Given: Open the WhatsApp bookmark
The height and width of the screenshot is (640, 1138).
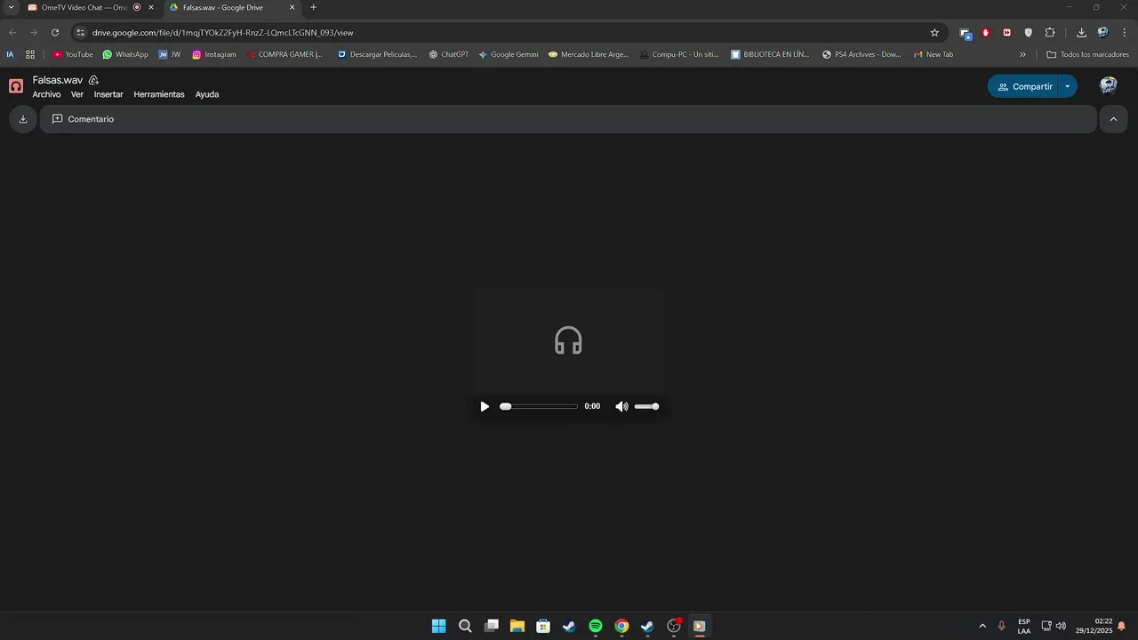Looking at the screenshot, I should click(125, 54).
